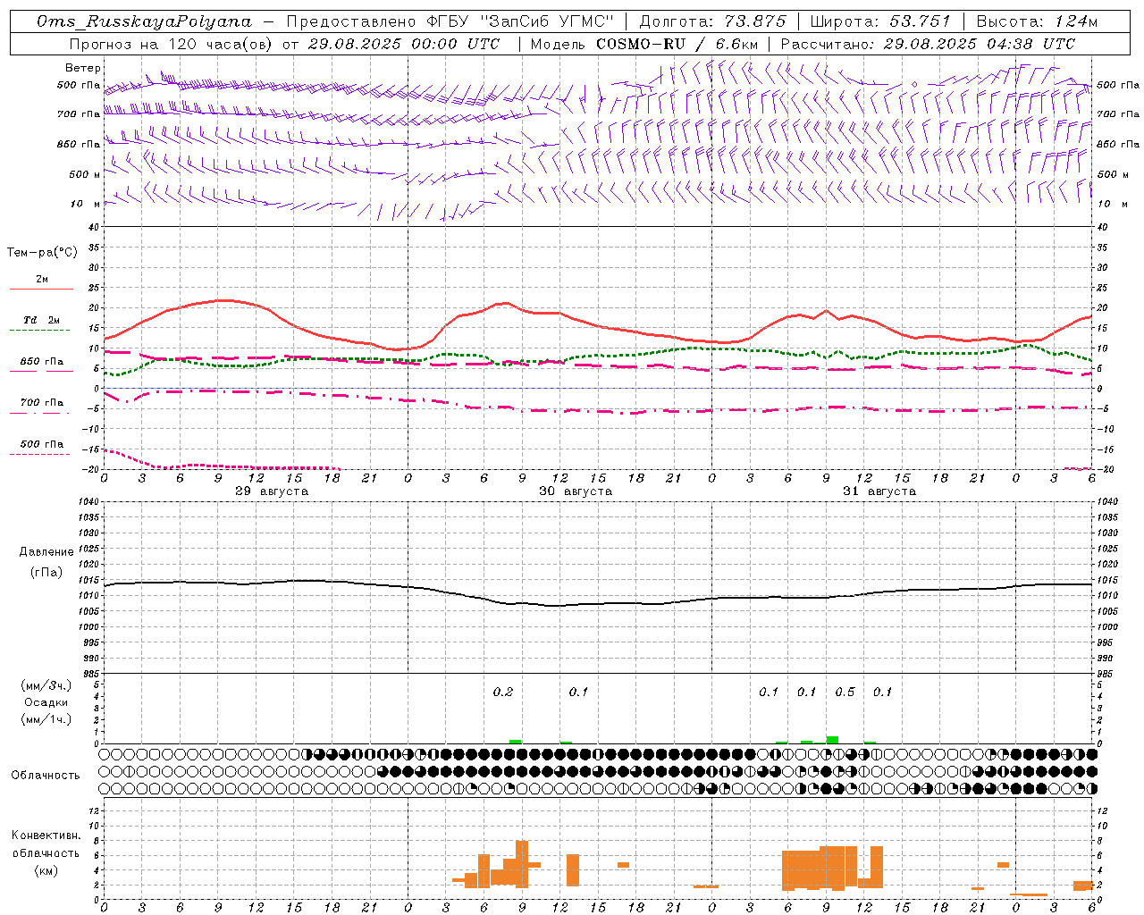Click the date label "29 августа"
Screen dimensions: 1144x915
272,491
